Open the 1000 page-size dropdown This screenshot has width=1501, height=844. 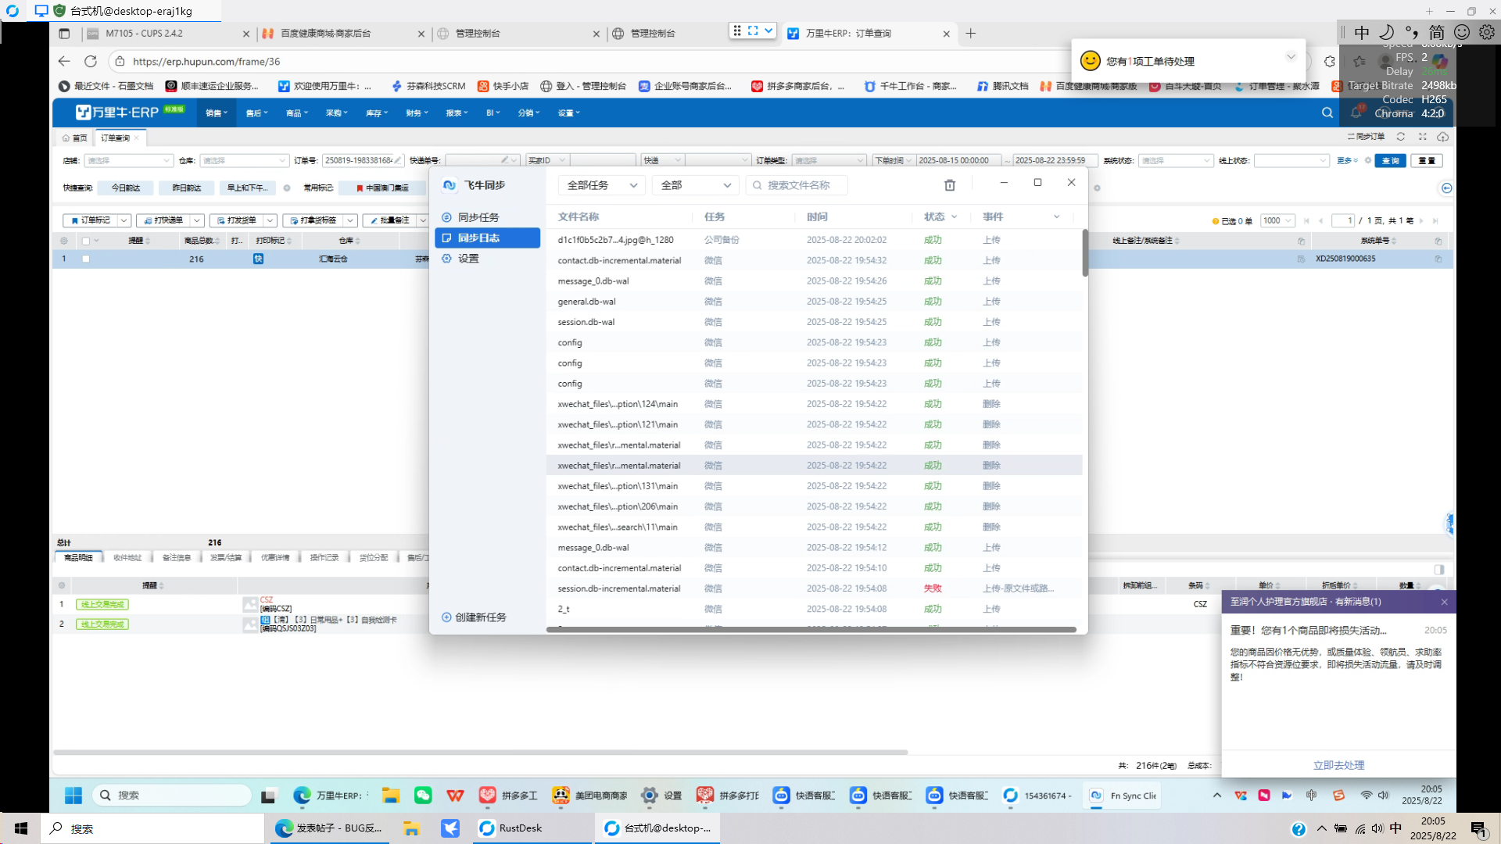click(x=1277, y=221)
